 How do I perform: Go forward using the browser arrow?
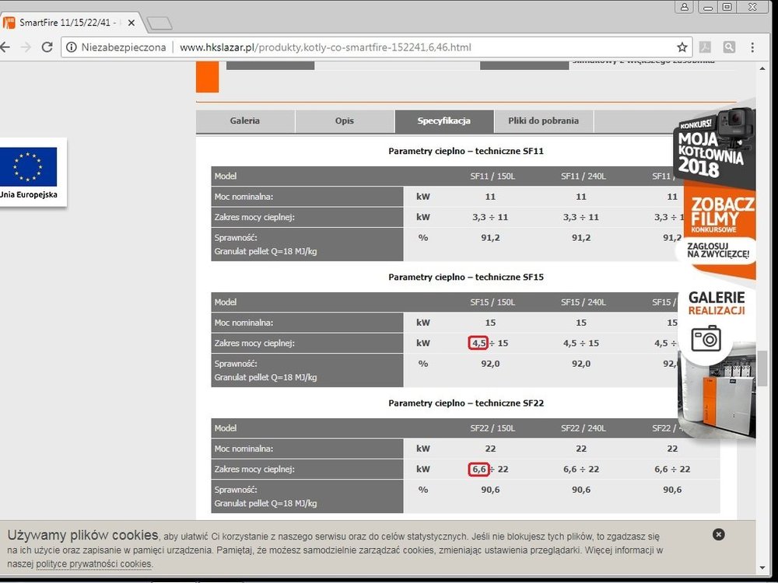pyautogui.click(x=25, y=47)
